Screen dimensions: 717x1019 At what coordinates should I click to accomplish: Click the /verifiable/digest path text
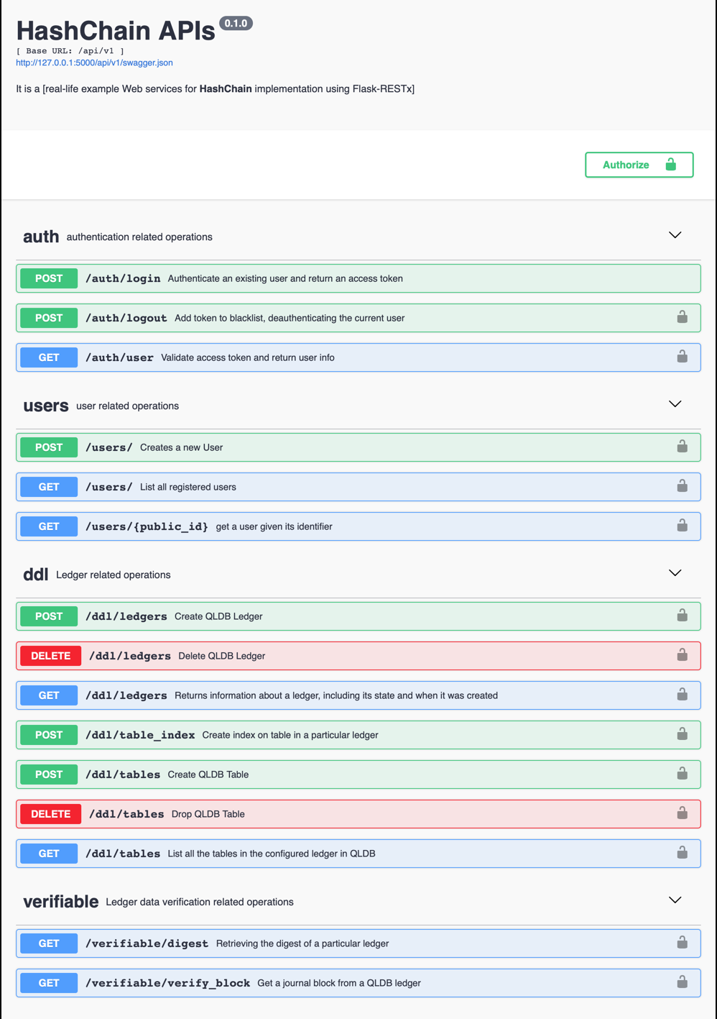147,943
